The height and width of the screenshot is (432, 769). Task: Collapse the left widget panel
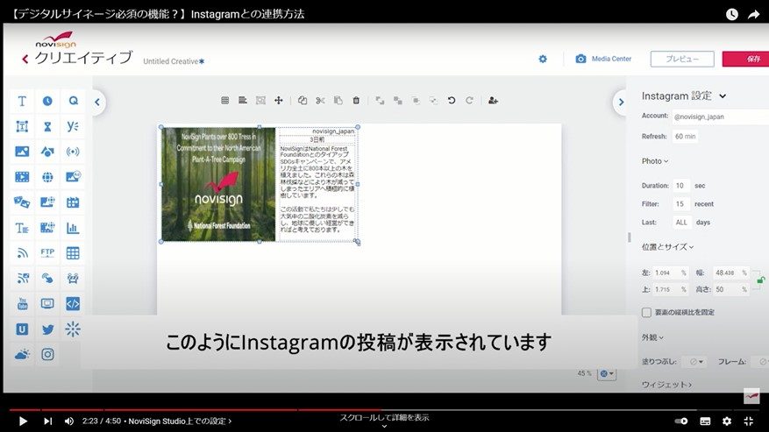pos(97,102)
